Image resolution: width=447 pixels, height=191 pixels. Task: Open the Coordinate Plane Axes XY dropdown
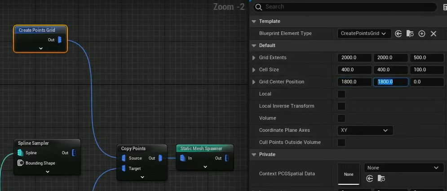365,130
